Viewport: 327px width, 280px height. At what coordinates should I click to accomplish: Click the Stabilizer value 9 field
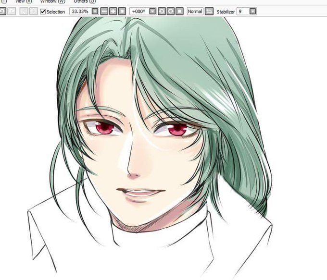click(243, 11)
